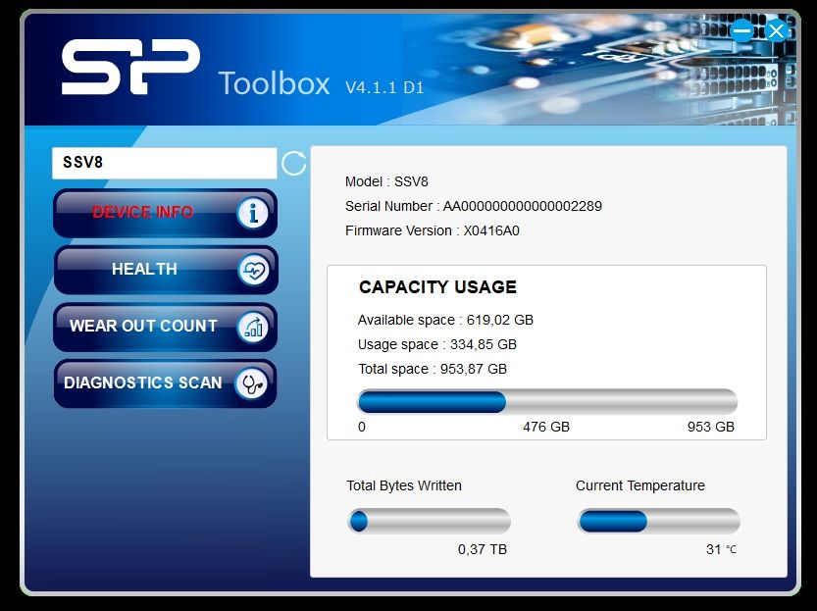Click the 0 scale label
Image resolution: width=817 pixels, height=611 pixels.
pos(362,428)
